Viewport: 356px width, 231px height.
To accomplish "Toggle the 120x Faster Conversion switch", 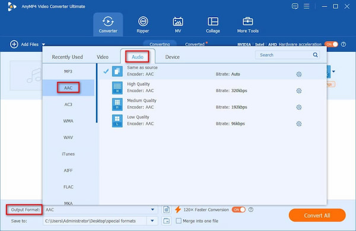I will point(239,210).
